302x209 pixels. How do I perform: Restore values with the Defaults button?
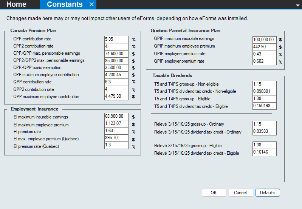[x=268, y=193]
